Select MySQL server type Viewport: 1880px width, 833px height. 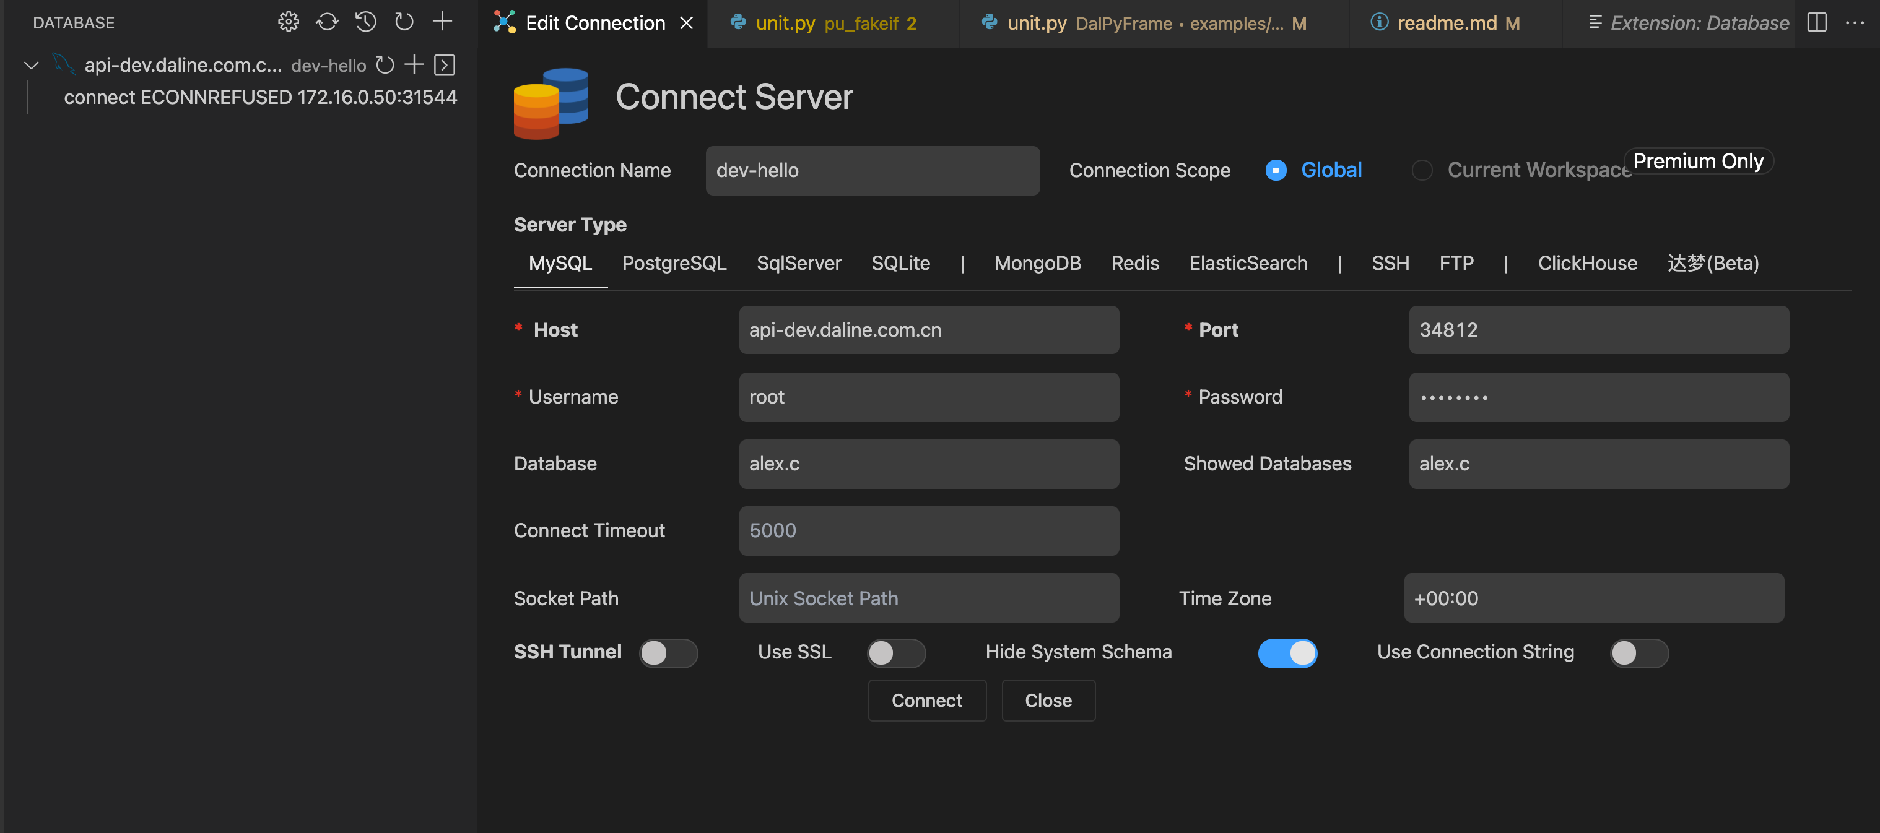pyautogui.click(x=560, y=263)
